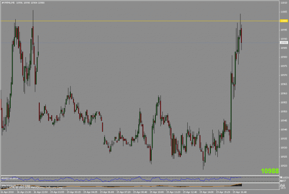Click the RSI indicator label
This screenshot has width=289, height=194.
tap(10, 178)
